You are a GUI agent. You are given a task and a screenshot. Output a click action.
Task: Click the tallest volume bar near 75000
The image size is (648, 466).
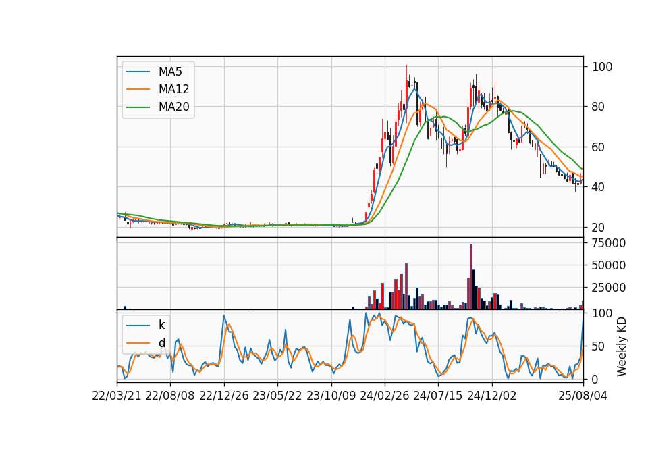coord(471,277)
